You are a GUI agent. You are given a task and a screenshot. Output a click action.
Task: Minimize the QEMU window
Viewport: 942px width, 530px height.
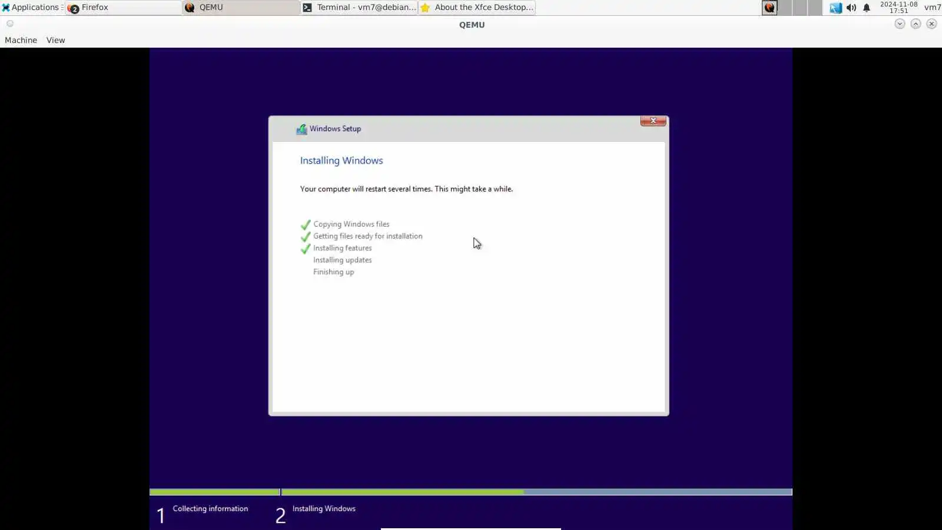coord(900,24)
